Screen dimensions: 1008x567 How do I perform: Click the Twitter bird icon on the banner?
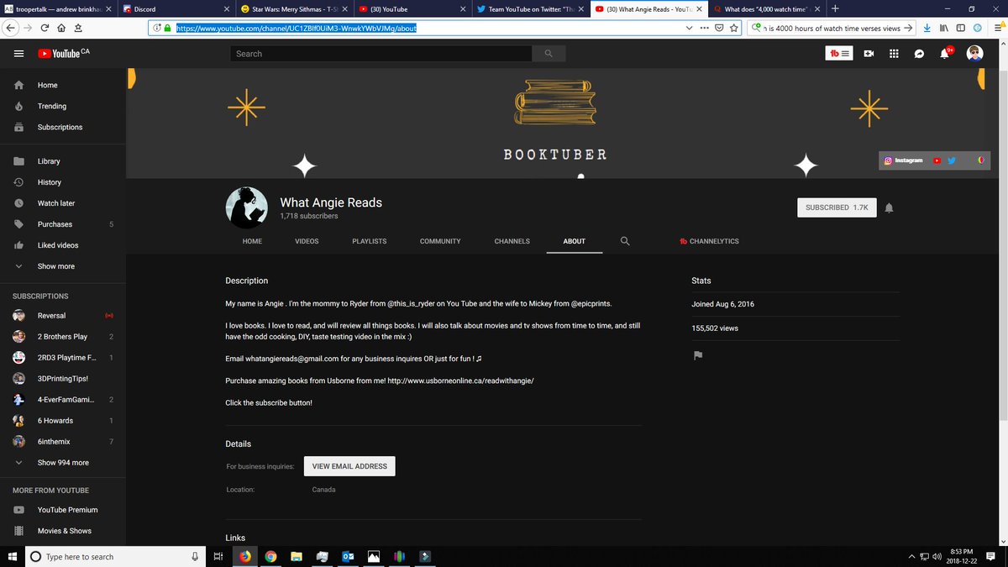click(952, 160)
